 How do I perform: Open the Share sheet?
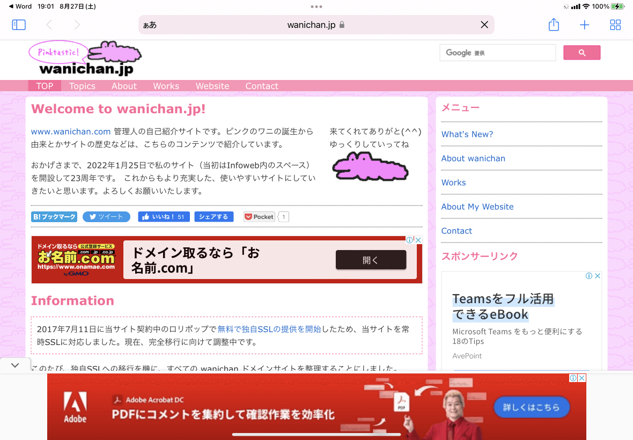point(554,24)
